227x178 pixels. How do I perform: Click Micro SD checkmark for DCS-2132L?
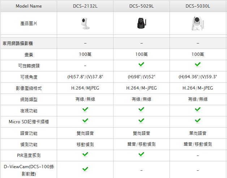(x=85, y=120)
